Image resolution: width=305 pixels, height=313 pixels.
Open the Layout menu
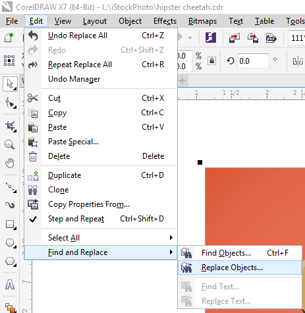pos(95,21)
